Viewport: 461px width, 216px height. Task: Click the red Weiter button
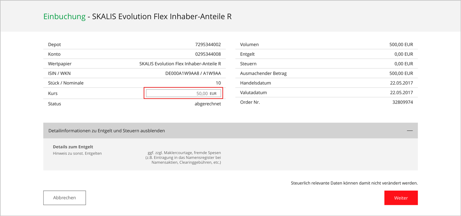401,198
